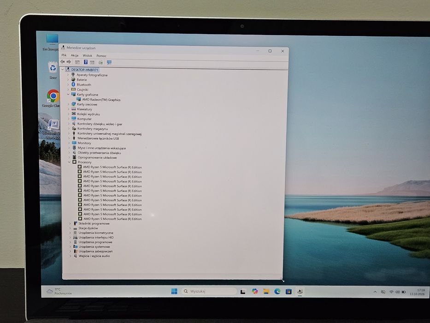Image resolution: width=430 pixels, height=323 pixels.
Task: Click the Monitory category icon
Action: tap(74, 143)
